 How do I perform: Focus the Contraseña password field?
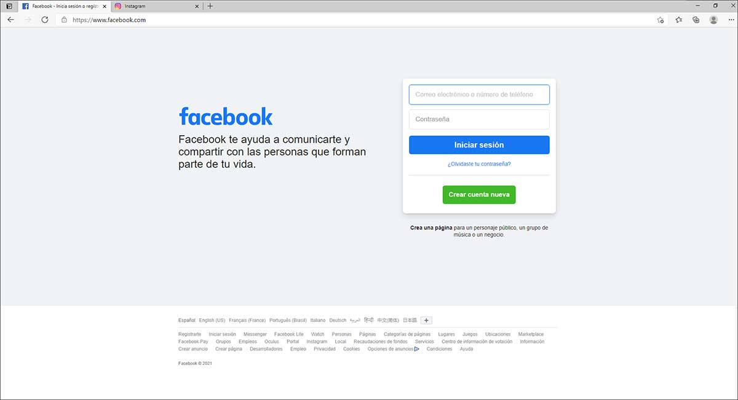(x=479, y=119)
